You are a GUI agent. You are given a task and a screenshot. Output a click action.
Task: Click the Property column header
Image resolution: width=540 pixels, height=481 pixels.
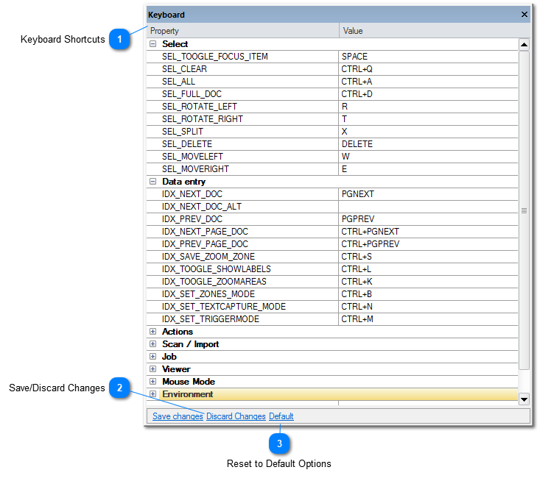(243, 31)
